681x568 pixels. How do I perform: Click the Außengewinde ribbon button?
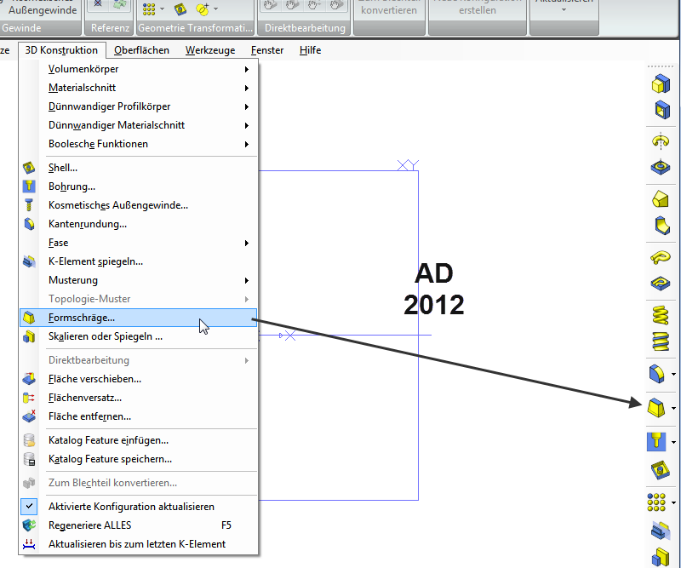42,10
